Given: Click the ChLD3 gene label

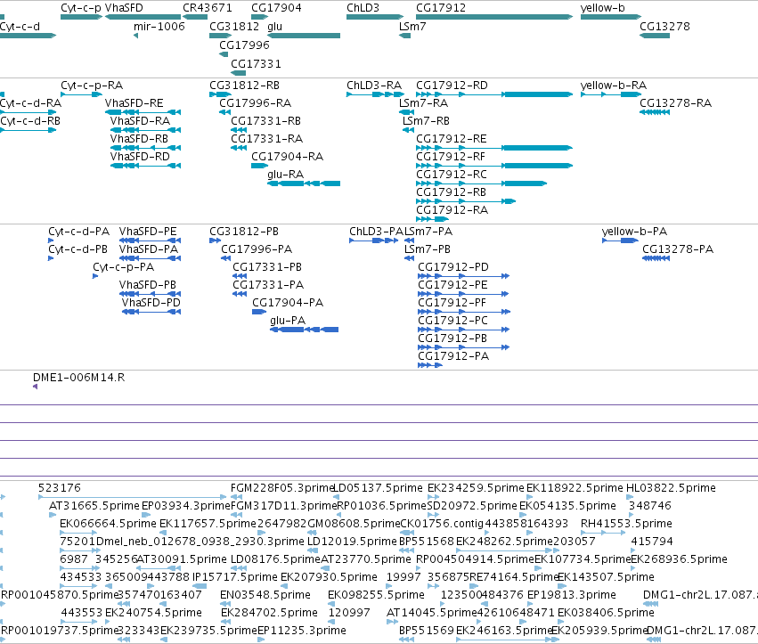Looking at the screenshot, I should click(363, 8).
